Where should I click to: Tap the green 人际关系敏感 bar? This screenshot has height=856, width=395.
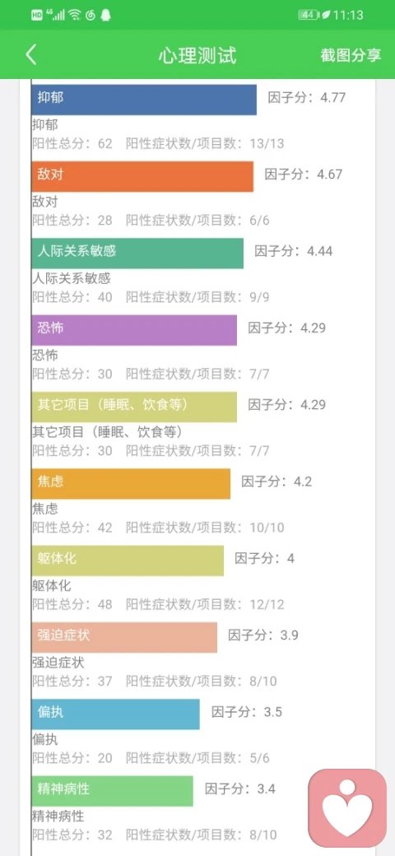137,254
